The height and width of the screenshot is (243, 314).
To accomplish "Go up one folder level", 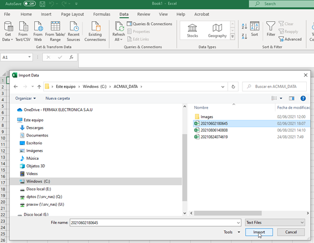I will pos(39,87).
